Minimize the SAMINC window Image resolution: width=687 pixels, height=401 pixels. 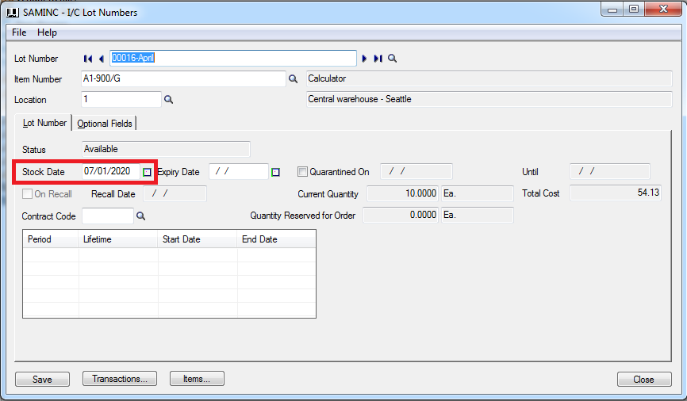pos(612,10)
